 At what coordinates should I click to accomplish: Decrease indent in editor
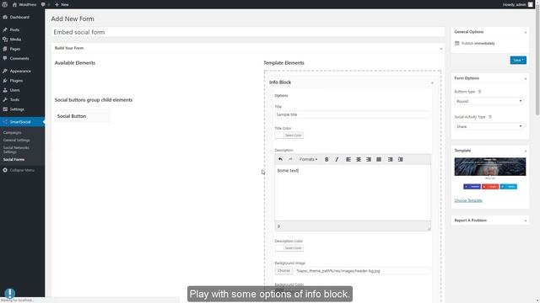(x=390, y=159)
